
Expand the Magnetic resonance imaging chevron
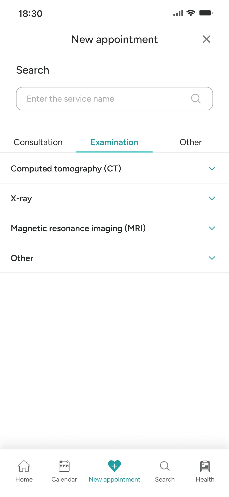point(212,228)
